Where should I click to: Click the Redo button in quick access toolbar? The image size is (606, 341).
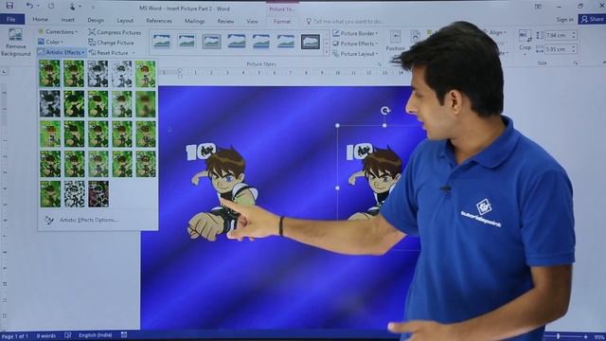click(50, 6)
